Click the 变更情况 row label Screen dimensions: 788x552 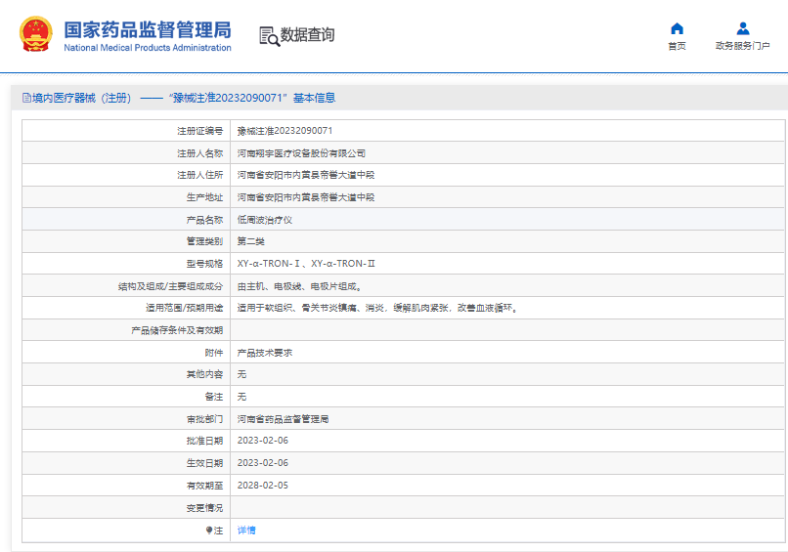(x=204, y=508)
